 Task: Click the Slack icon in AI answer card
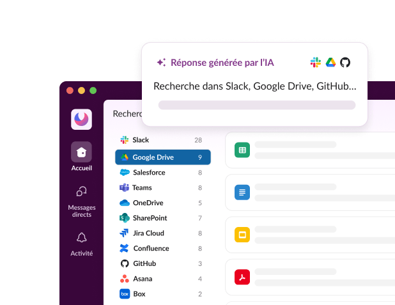click(316, 62)
